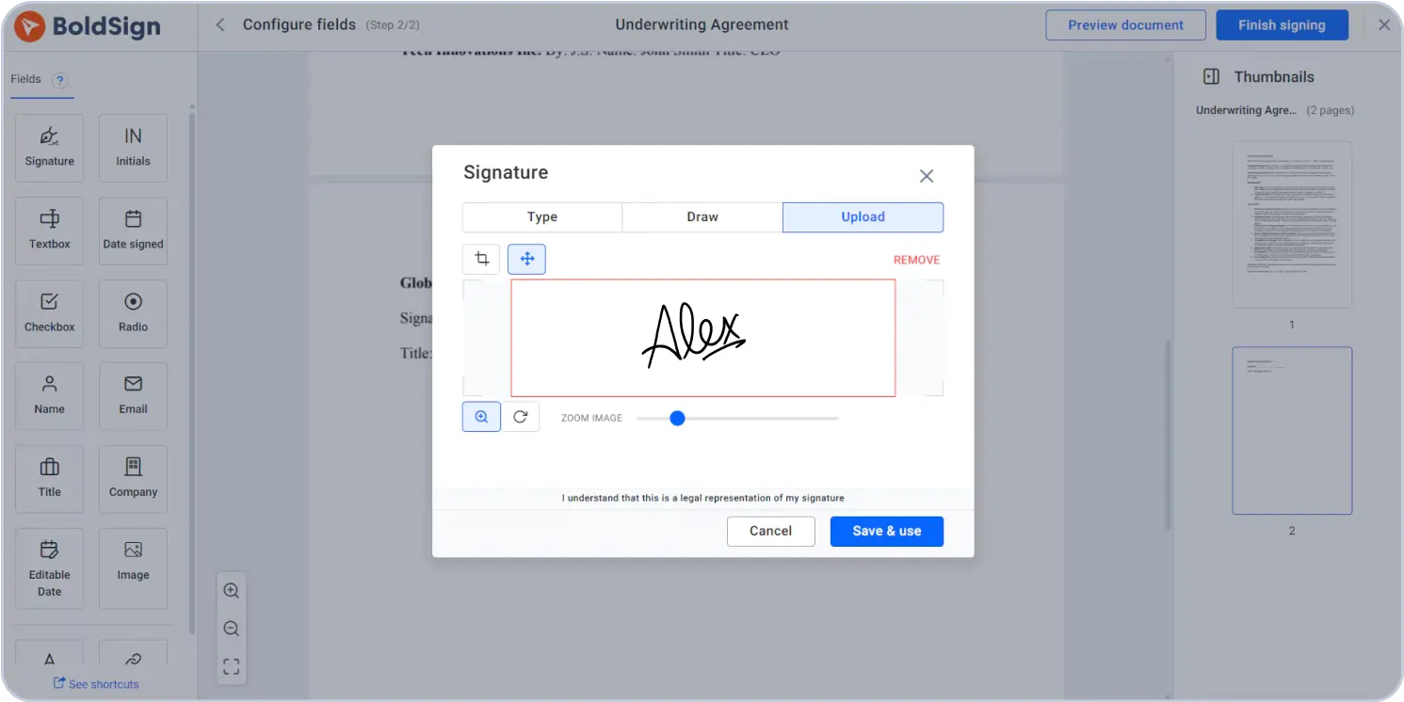
Task: Click the rotate image icon
Action: [520, 417]
